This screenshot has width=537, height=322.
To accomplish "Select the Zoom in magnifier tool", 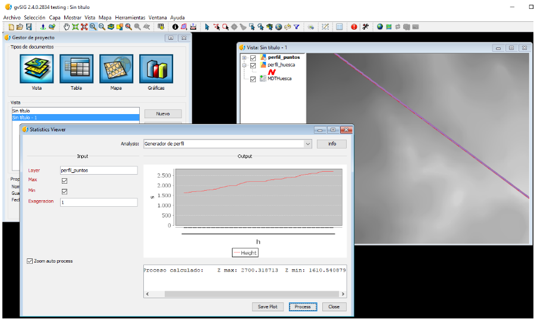I will click(x=93, y=27).
